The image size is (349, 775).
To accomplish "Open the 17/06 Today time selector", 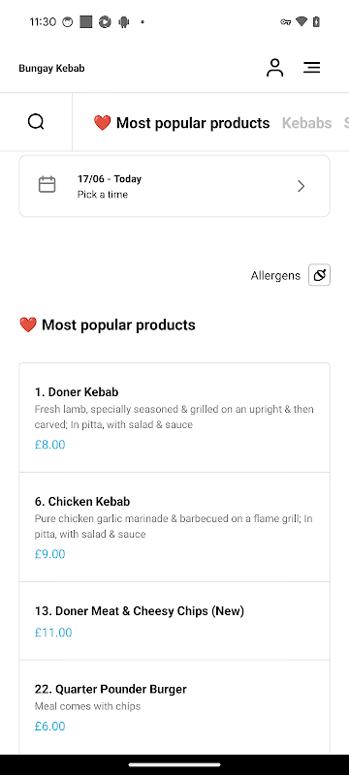I will tap(174, 186).
